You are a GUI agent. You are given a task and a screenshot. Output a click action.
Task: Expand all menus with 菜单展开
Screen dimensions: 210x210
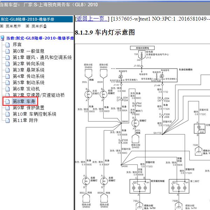13,26
